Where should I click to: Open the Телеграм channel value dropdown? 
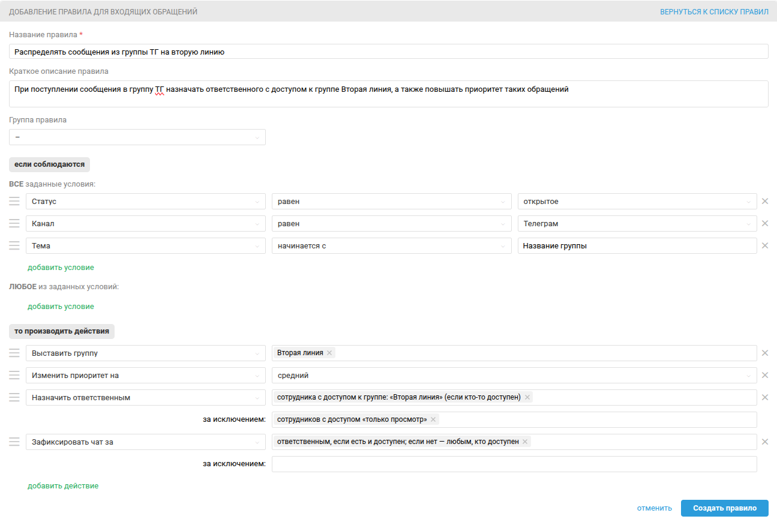[637, 224]
